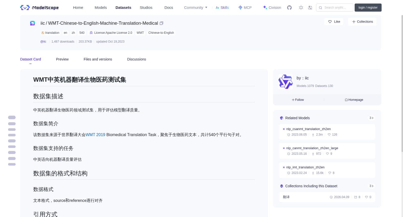Click Models 1079 count text

[x=305, y=86]
